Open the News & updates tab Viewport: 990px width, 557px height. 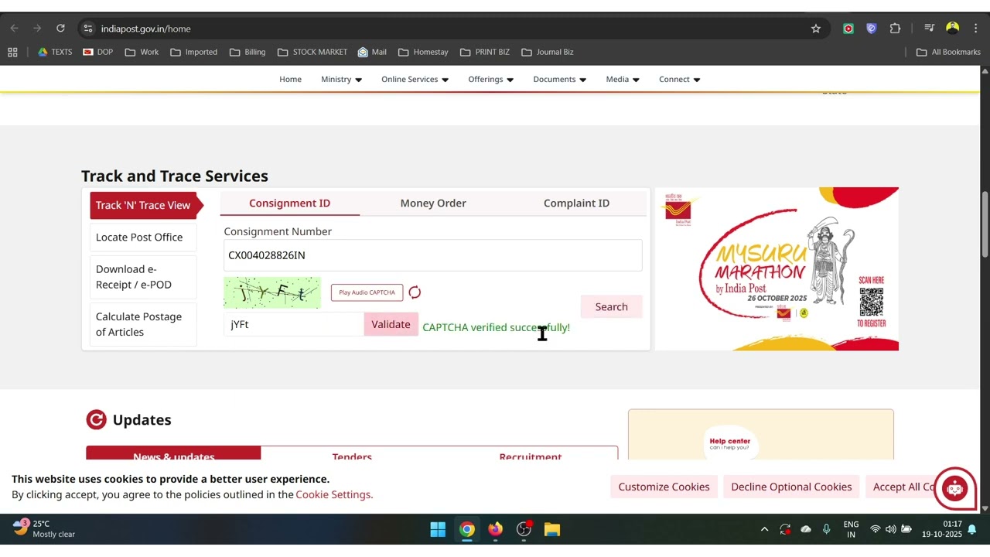pyautogui.click(x=173, y=455)
